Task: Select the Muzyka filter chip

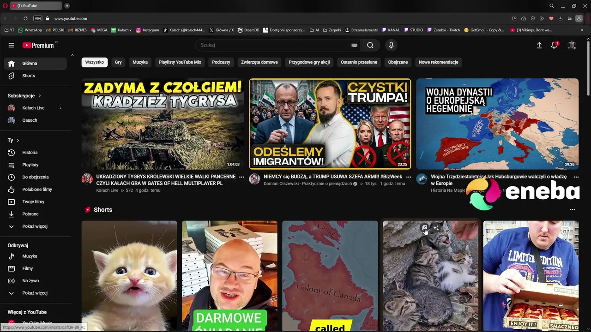Action: (x=140, y=62)
